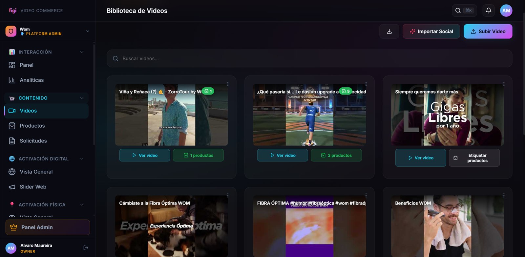Click 1 productos button on Viña card
This screenshot has width=525, height=257.
(x=198, y=155)
